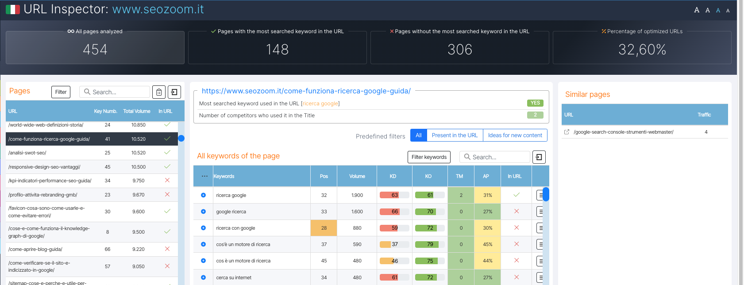Expand the 'ricerca con google' keyword row

(x=204, y=228)
